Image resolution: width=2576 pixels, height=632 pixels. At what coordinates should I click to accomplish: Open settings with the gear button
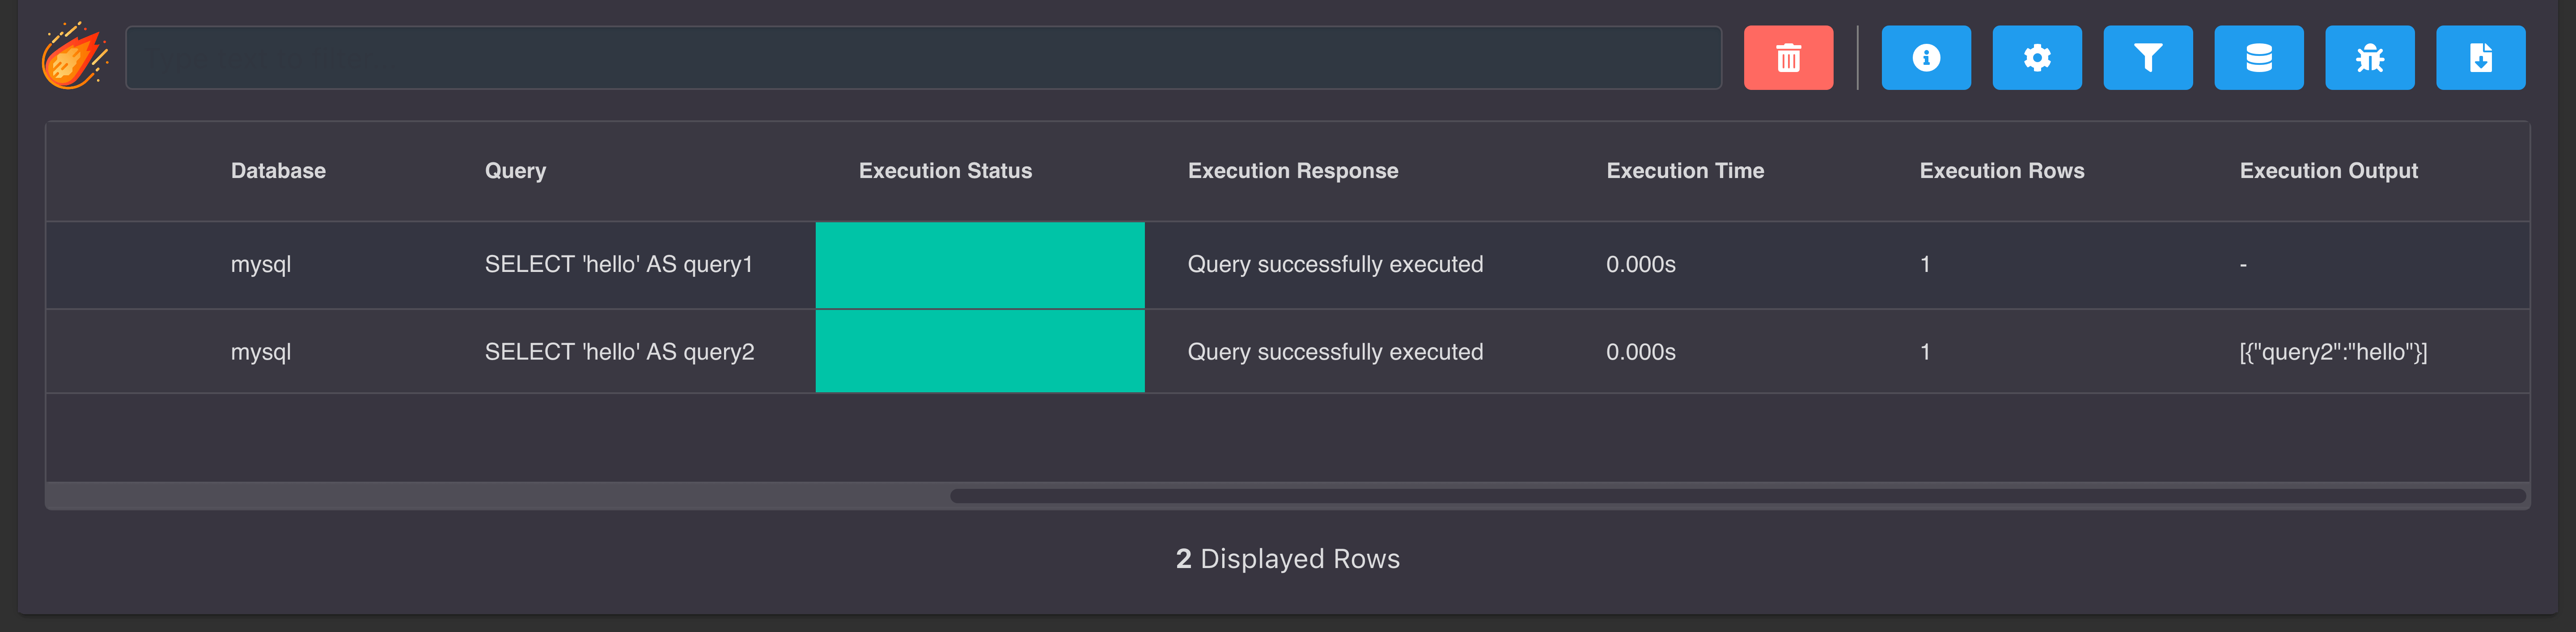click(2037, 58)
